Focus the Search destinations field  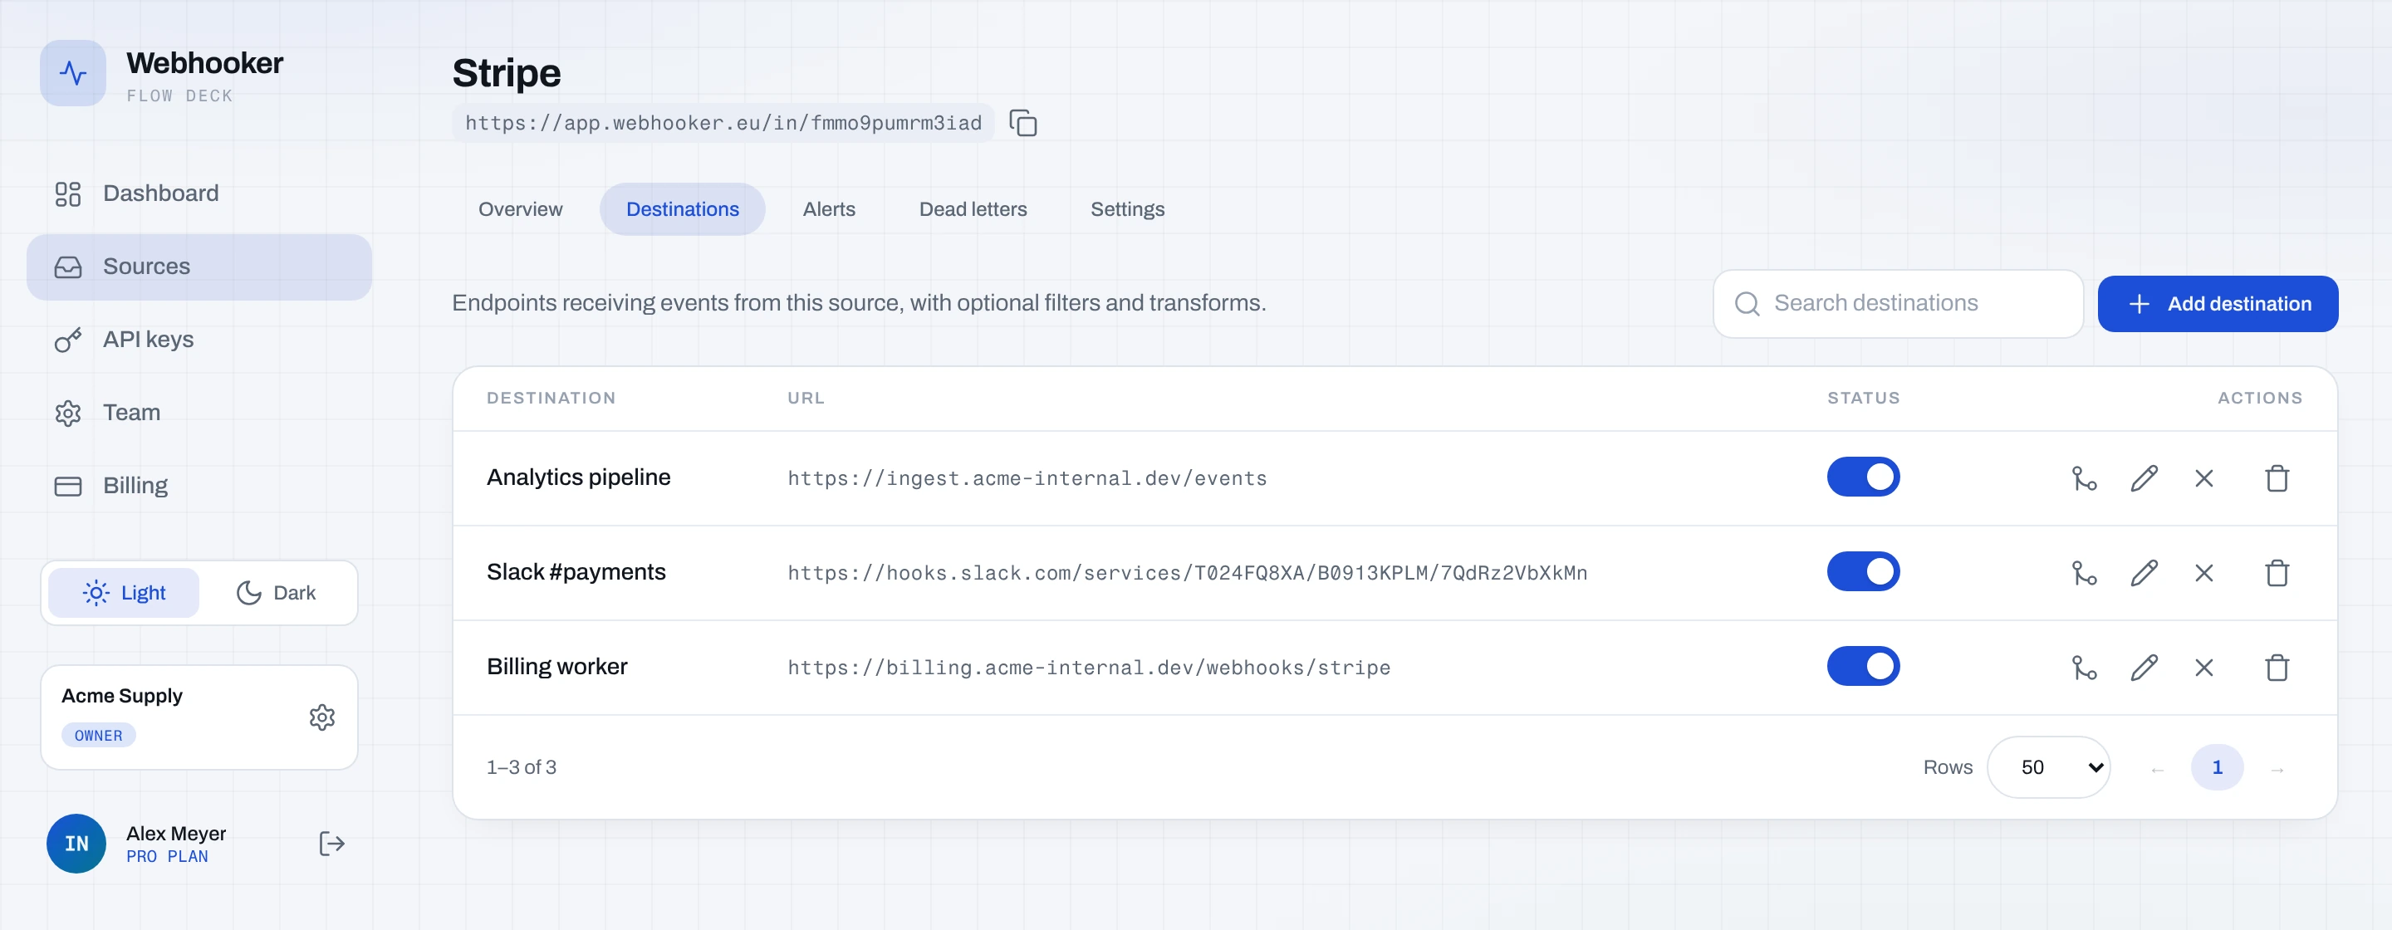(1897, 304)
